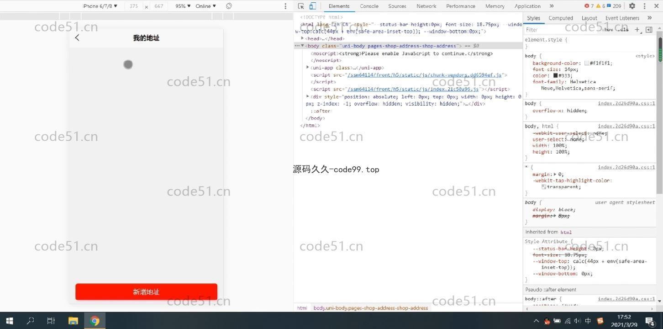This screenshot has height=329, width=663.
Task: Expand the uni-app element node
Action: click(x=308, y=68)
